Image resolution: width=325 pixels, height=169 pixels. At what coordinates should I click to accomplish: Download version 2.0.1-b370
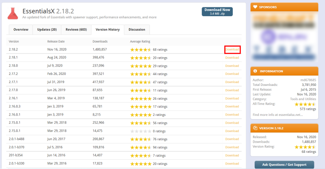pyautogui.click(x=232, y=147)
